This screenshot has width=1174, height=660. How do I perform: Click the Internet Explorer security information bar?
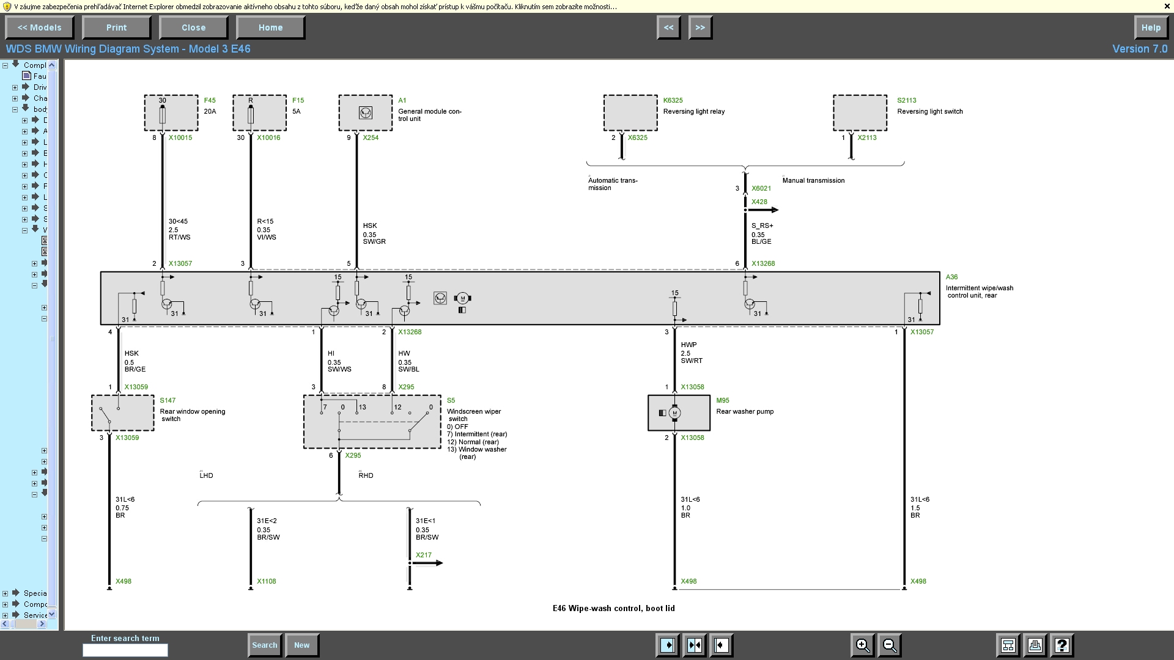[587, 7]
